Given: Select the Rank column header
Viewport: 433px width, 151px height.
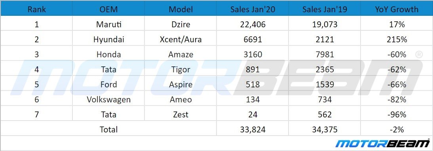Looking at the screenshot, I should pos(37,9).
